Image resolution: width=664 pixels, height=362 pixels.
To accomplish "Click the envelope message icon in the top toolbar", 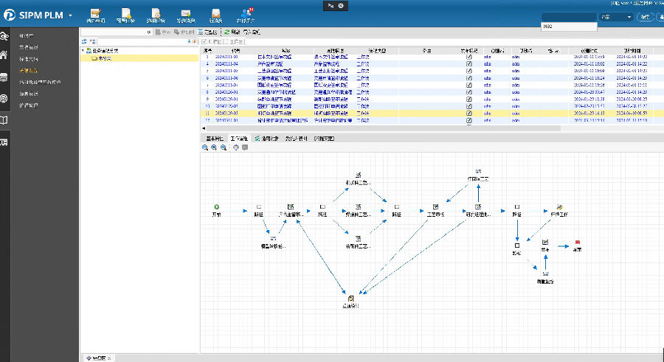I will tap(186, 13).
